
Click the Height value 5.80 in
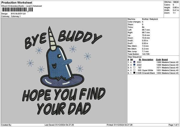point(175,7)
